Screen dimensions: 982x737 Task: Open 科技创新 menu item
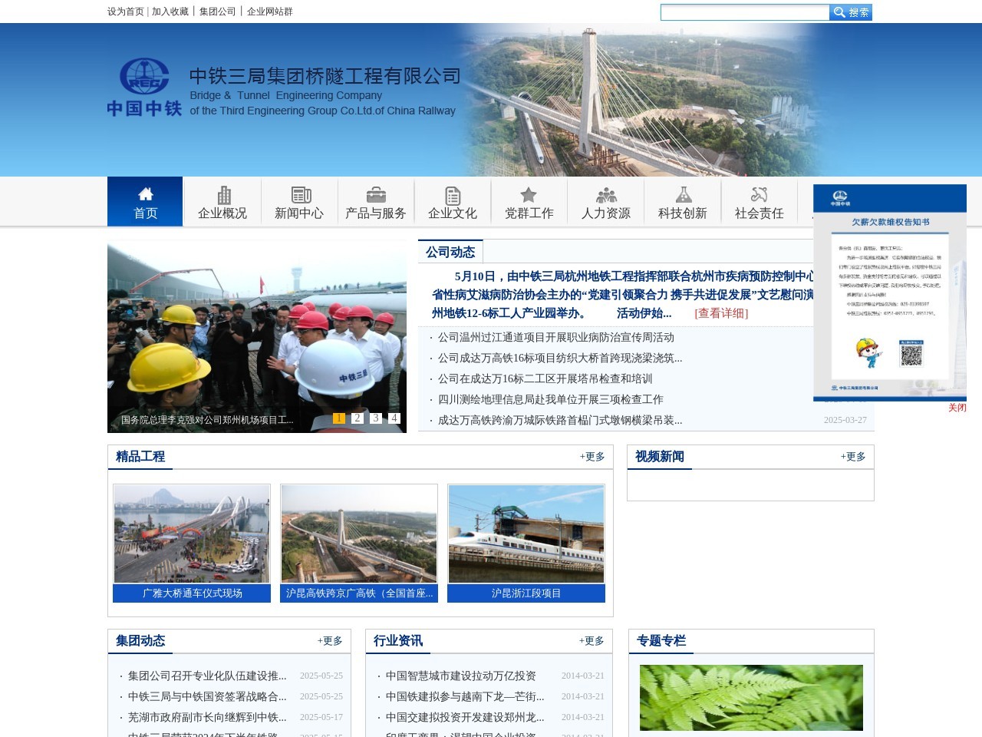tap(683, 213)
